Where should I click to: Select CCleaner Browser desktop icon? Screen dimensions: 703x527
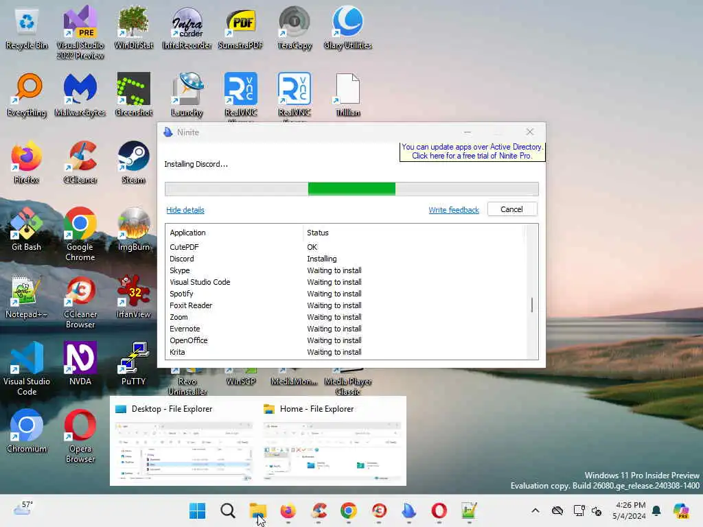80,302
